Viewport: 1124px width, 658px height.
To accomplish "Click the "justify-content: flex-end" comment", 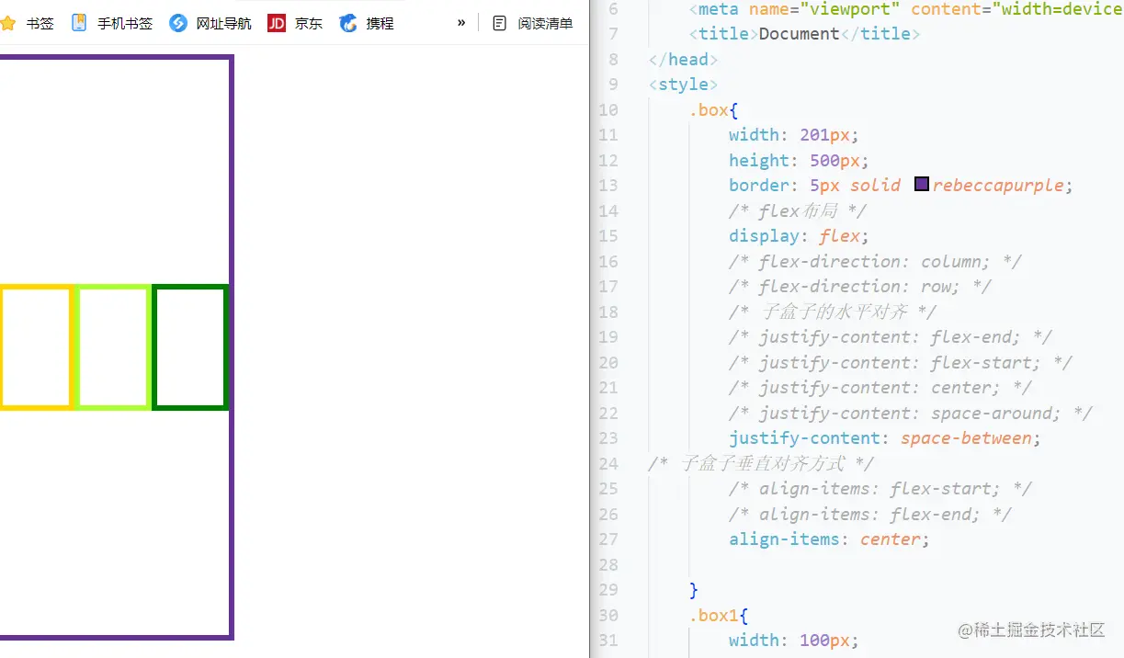I will 891,337.
